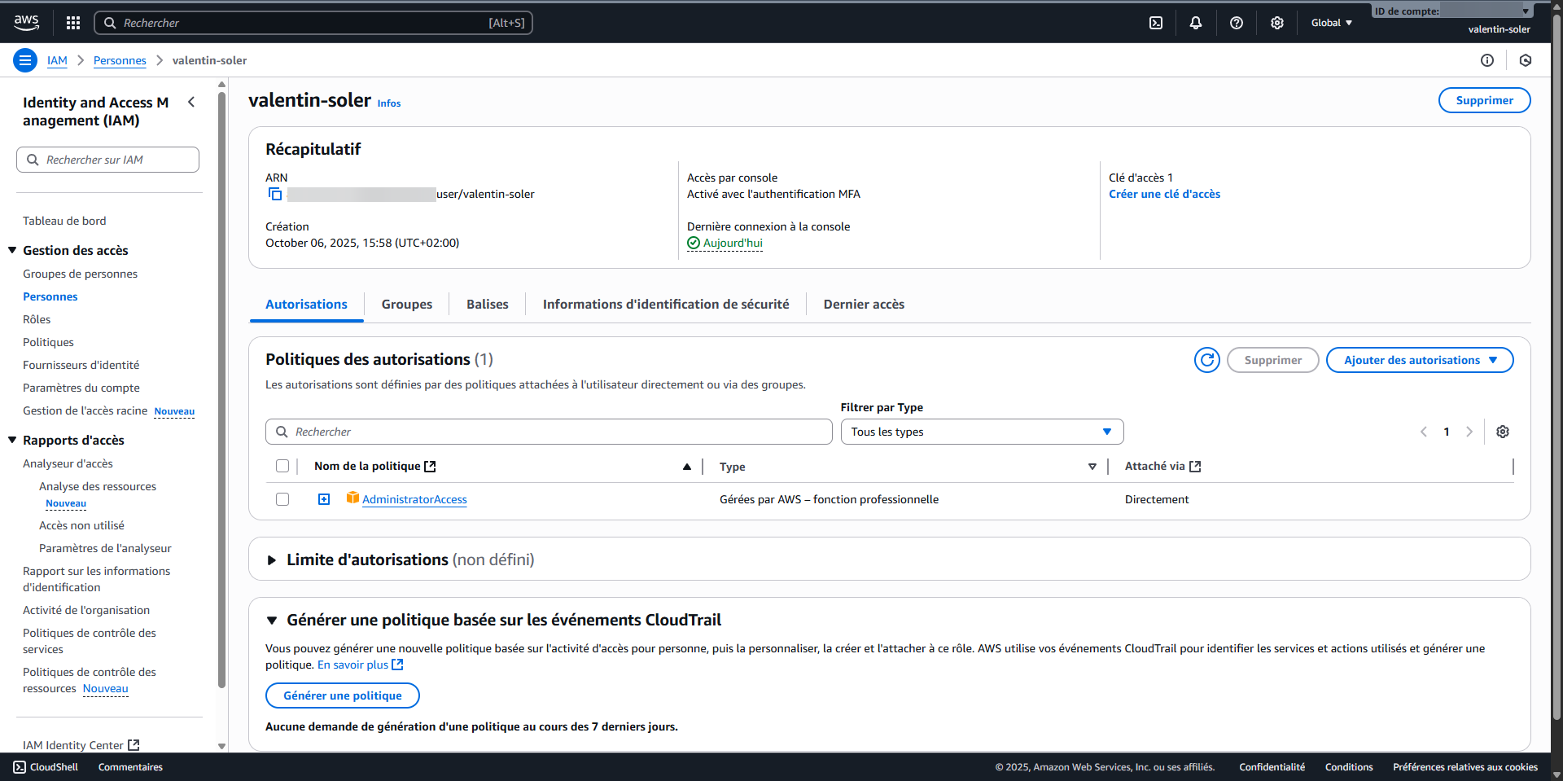Open the notifications bell

[x=1196, y=22]
